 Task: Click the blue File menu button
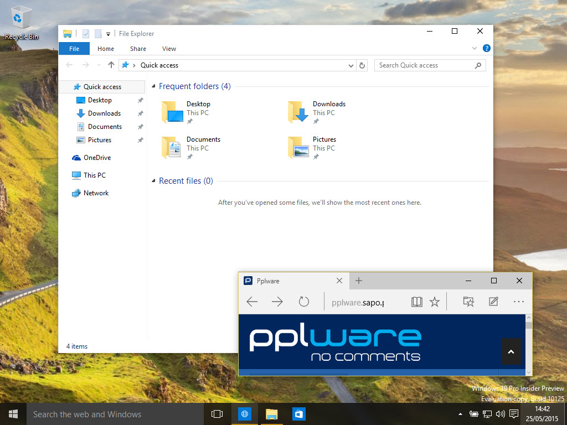74,49
